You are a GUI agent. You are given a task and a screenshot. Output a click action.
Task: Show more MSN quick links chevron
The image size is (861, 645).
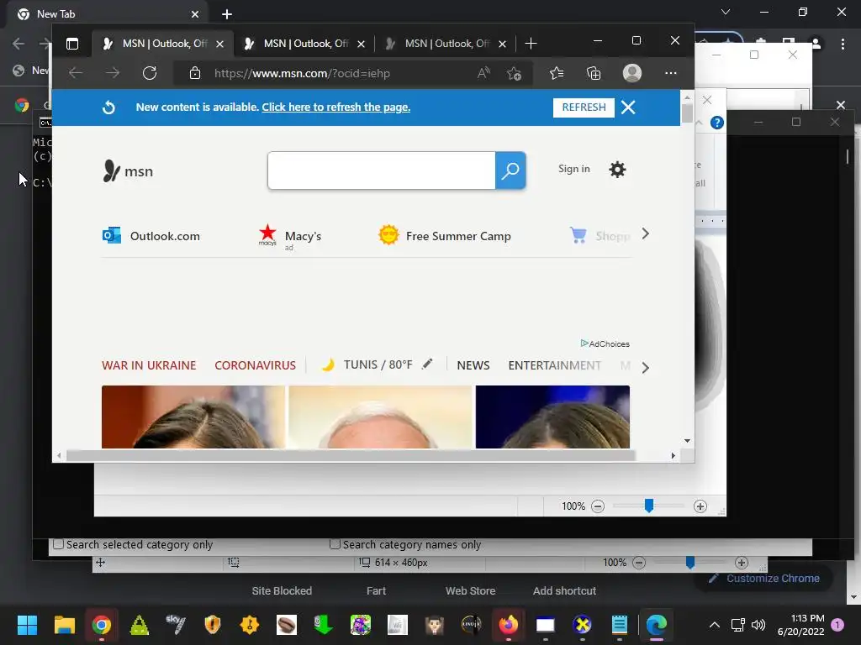click(645, 234)
